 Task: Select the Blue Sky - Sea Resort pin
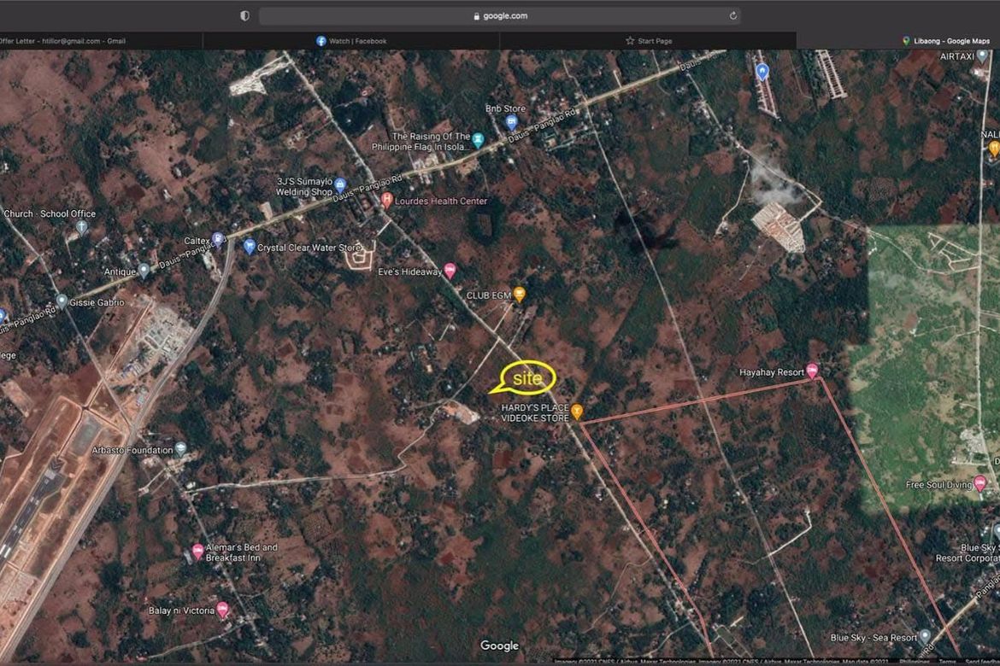[x=925, y=636]
